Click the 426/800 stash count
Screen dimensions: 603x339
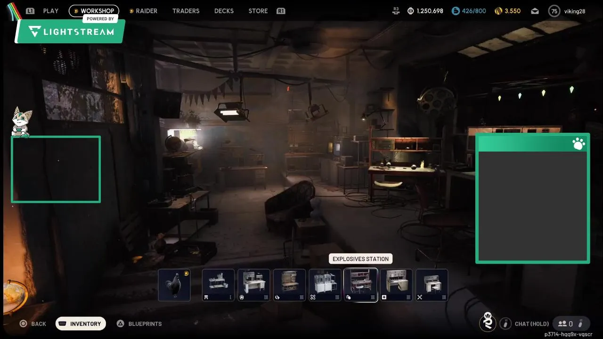(474, 11)
